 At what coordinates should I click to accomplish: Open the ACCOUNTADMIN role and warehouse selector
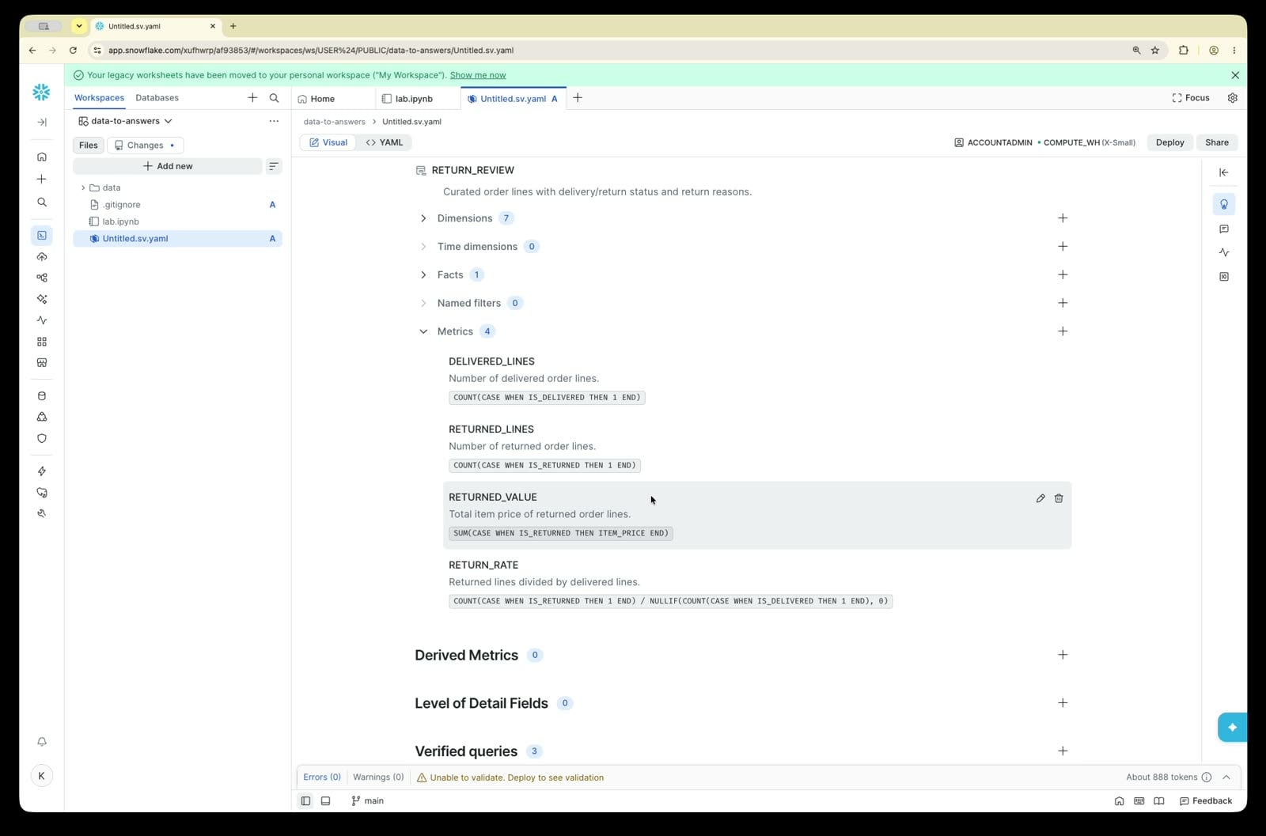click(1044, 142)
